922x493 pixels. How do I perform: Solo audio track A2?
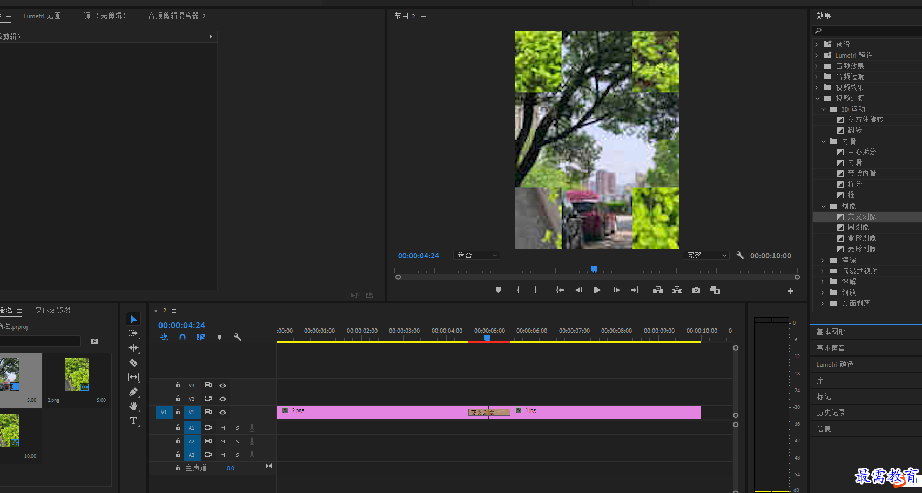pyautogui.click(x=237, y=441)
